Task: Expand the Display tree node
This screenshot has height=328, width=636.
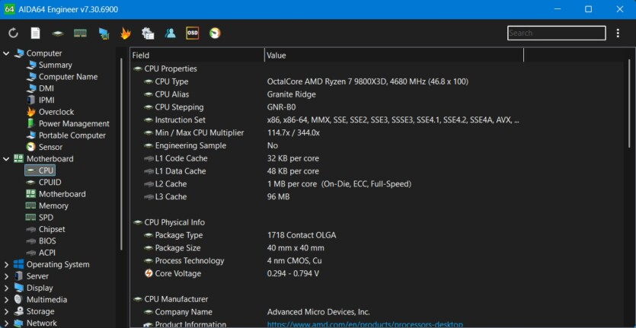Action: tap(6, 288)
